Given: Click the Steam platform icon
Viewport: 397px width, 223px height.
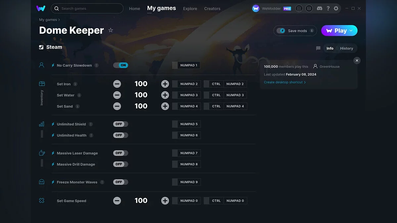Looking at the screenshot, I should pos(41,47).
